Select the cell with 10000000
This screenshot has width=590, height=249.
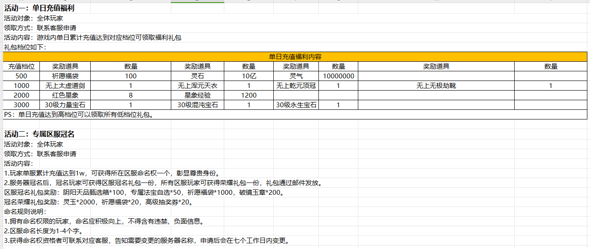click(x=338, y=76)
